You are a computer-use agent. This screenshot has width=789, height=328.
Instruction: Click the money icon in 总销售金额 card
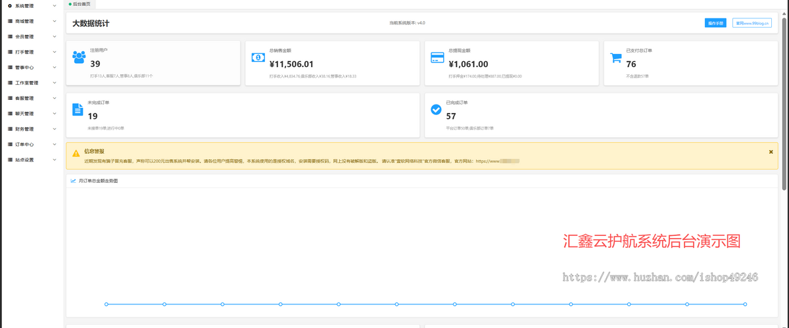(x=258, y=58)
